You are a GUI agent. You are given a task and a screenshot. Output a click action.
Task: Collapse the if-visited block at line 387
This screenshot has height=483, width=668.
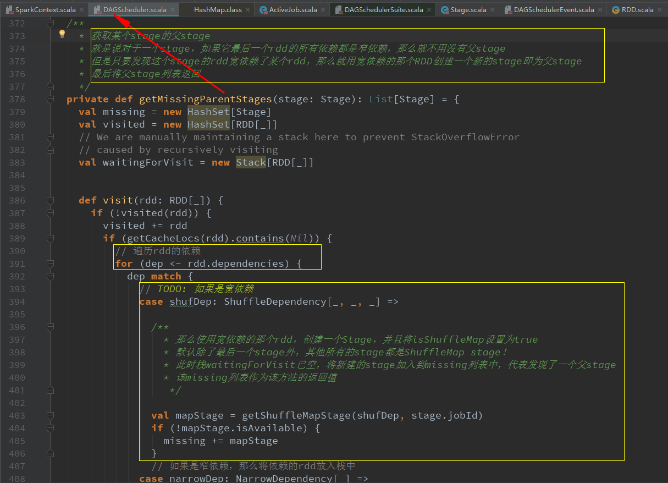point(50,213)
